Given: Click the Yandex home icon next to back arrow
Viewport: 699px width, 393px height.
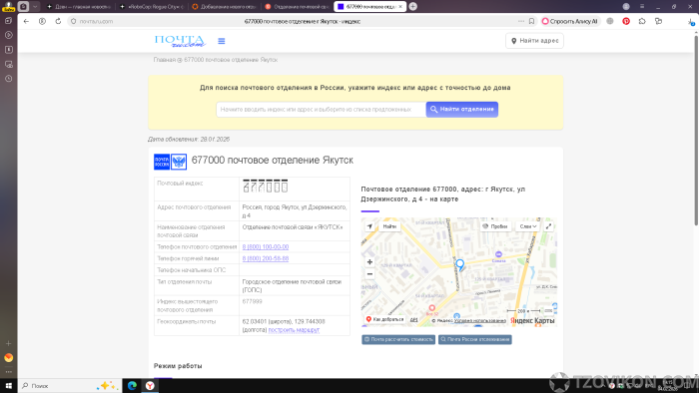Looking at the screenshot, I should pos(42,21).
